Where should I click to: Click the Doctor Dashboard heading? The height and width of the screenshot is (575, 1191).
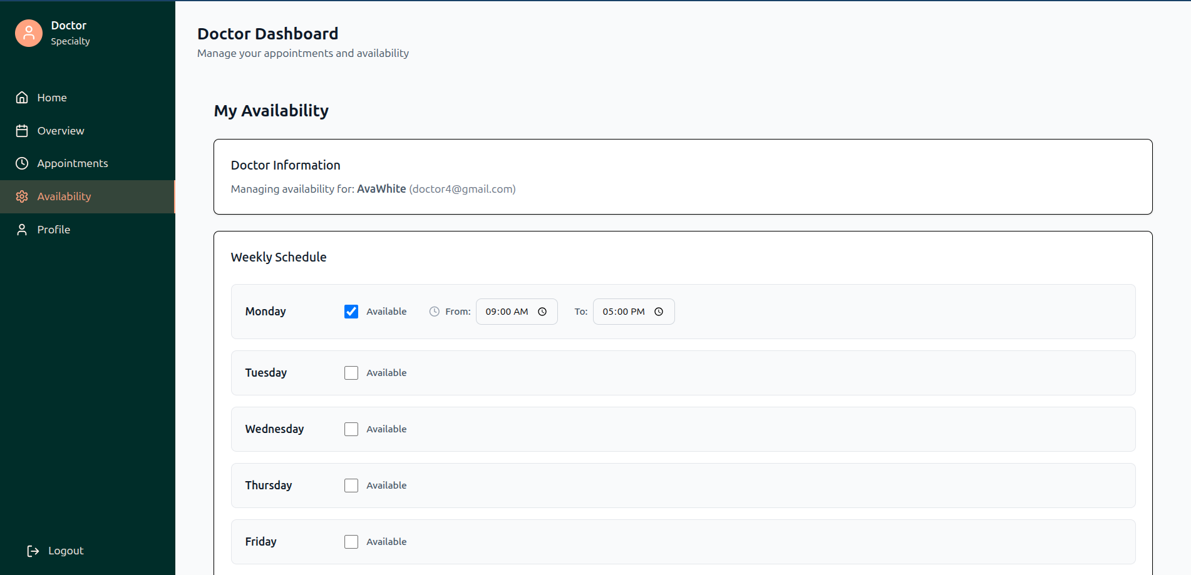267,34
